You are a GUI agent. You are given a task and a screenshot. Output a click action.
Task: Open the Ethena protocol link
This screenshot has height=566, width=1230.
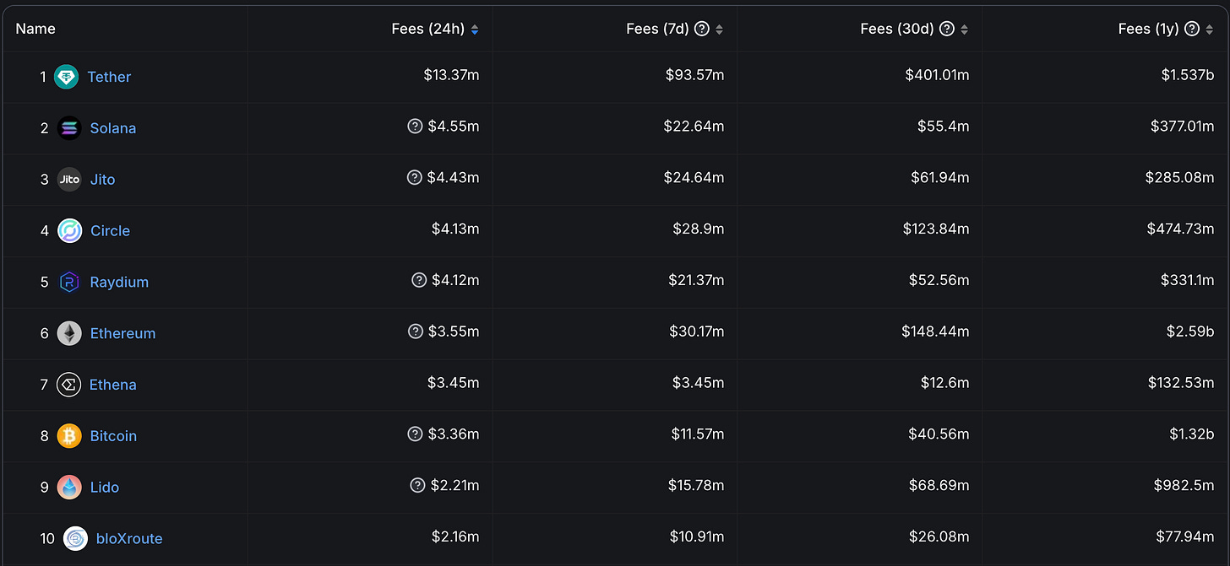(x=113, y=385)
